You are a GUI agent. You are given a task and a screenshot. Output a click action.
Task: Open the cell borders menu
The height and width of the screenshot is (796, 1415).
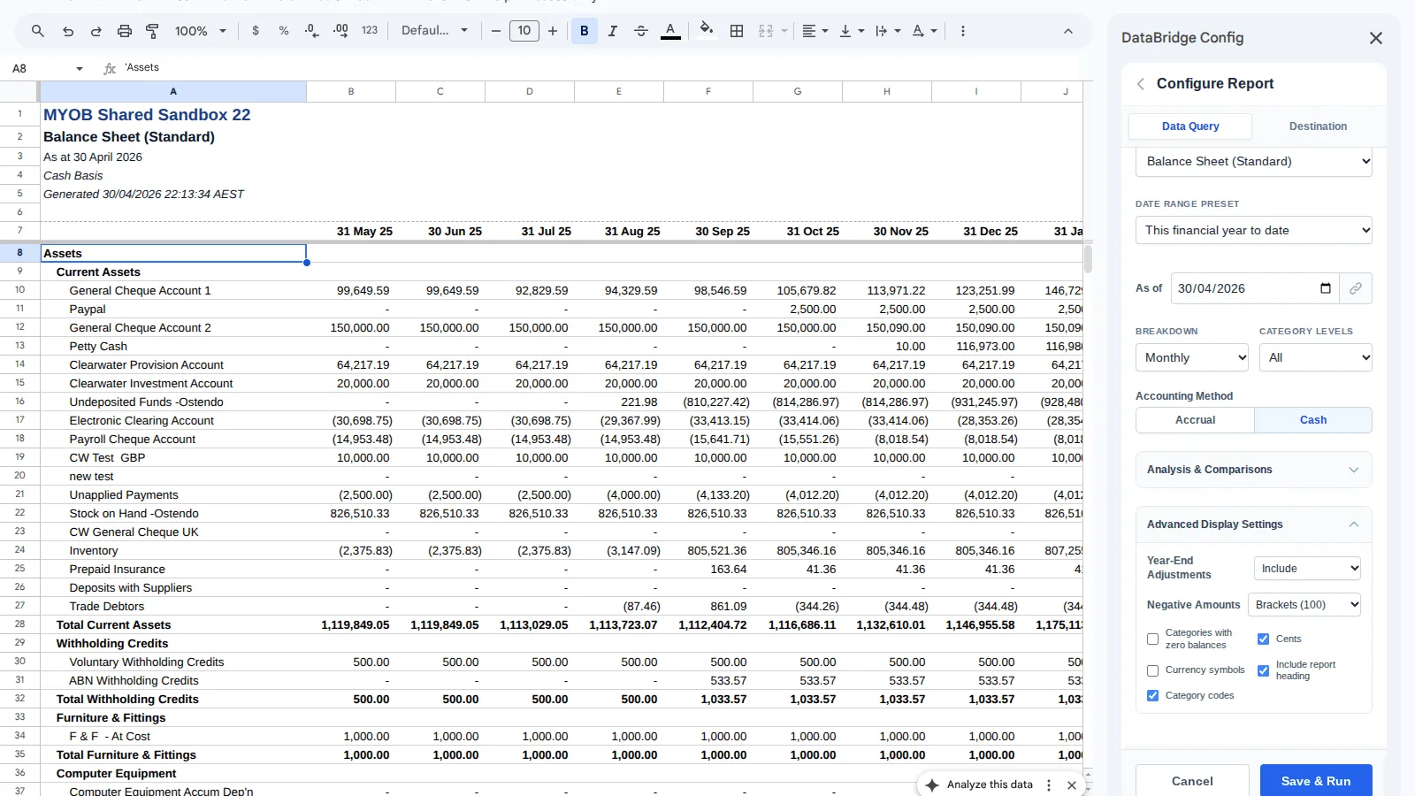pyautogui.click(x=737, y=31)
